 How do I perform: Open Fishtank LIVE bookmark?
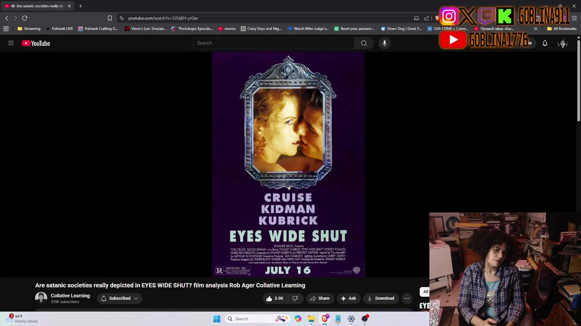click(x=59, y=29)
